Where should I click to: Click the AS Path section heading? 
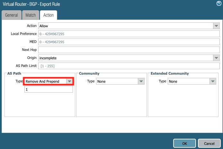[x=14, y=73]
